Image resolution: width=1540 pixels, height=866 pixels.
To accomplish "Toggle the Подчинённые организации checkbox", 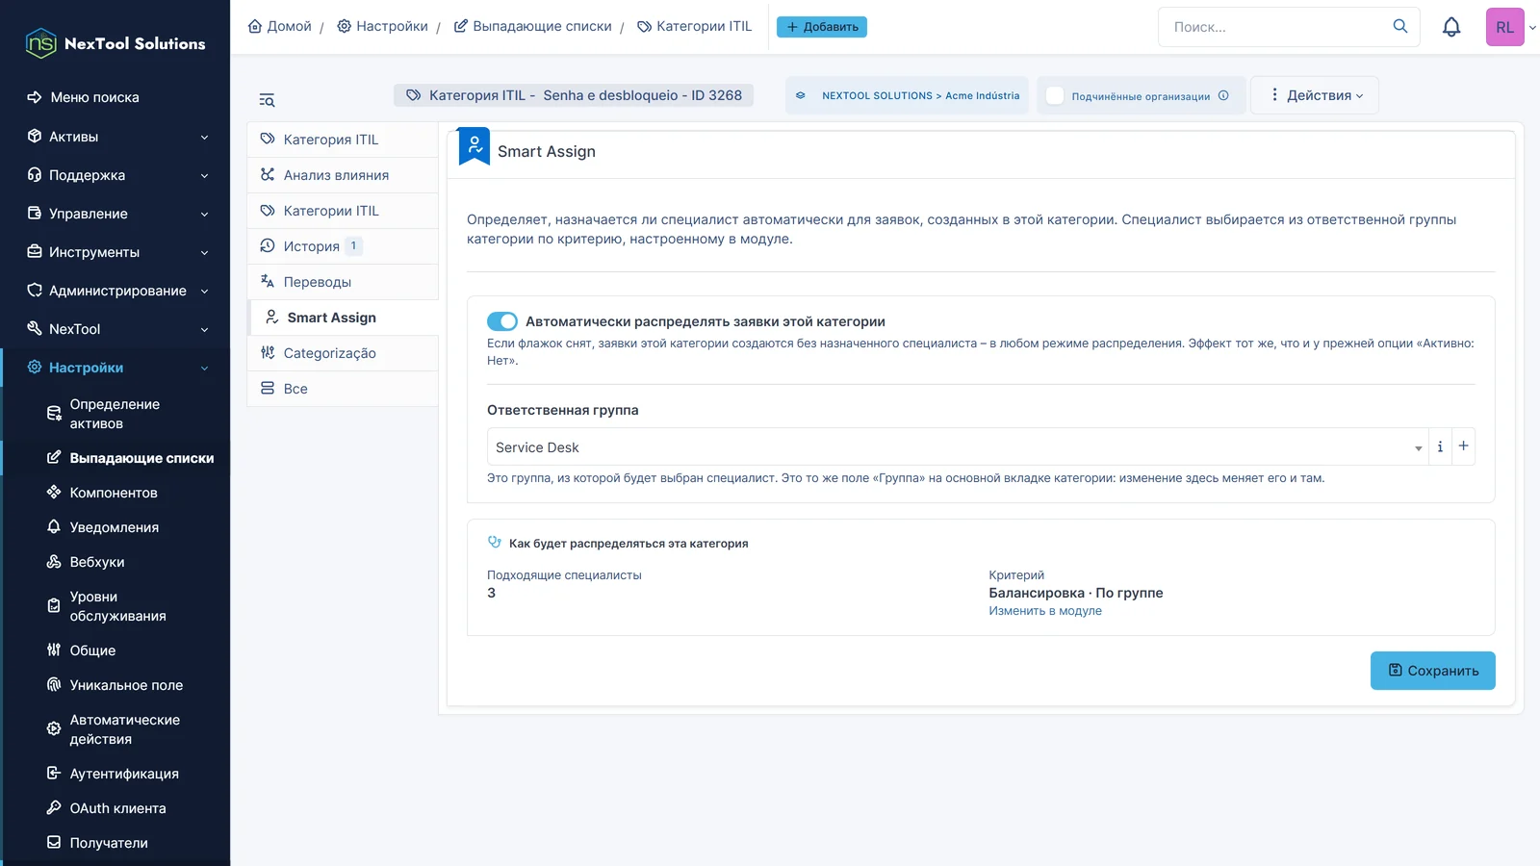I will click(x=1055, y=95).
